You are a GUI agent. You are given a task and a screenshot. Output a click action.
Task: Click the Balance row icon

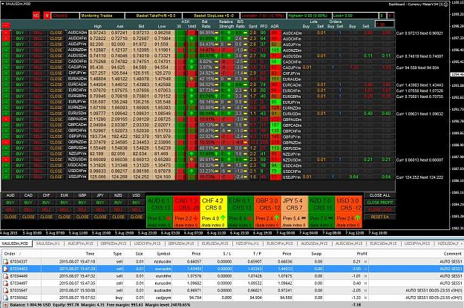point(6,305)
